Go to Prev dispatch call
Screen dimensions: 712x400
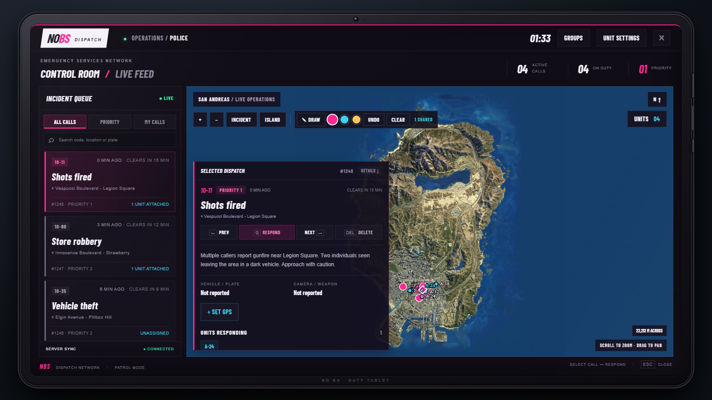[x=219, y=232]
